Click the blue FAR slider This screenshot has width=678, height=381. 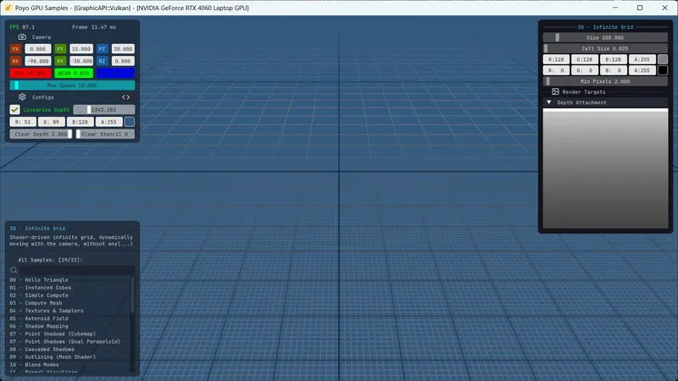115,73
